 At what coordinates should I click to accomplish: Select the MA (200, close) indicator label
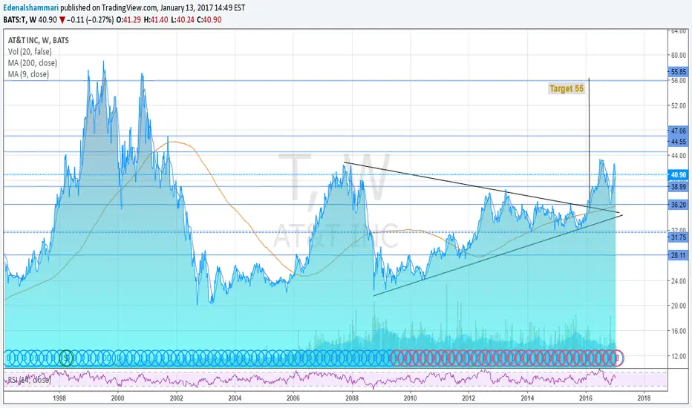coord(32,62)
